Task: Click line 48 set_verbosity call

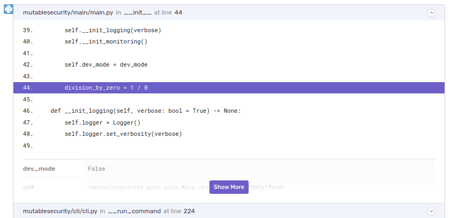Action: click(x=123, y=134)
